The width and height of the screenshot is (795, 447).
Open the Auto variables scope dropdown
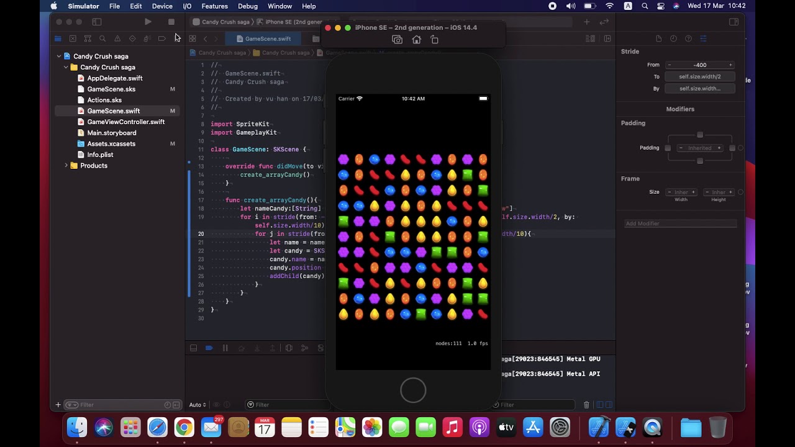pos(198,405)
